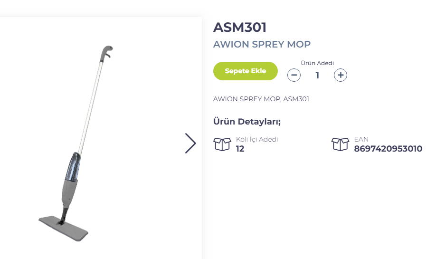
Task: Select the carton quantity value 12
Action: [x=240, y=149]
